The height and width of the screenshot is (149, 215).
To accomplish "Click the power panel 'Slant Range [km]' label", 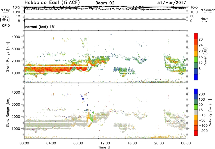I will (x=8, y=57).
